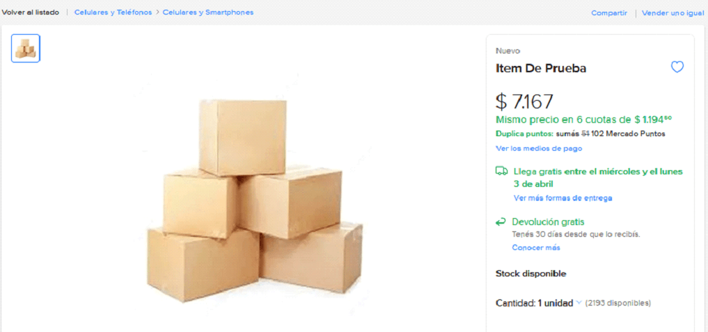Add item to favorites with heart icon
This screenshot has height=332, width=708.
point(677,67)
